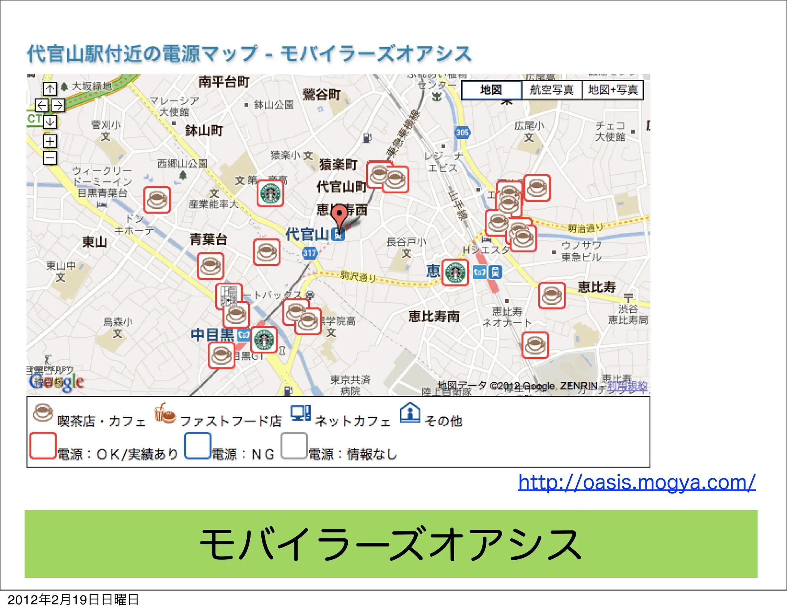Click the cafe marker below 青葉台 label

tap(210, 265)
